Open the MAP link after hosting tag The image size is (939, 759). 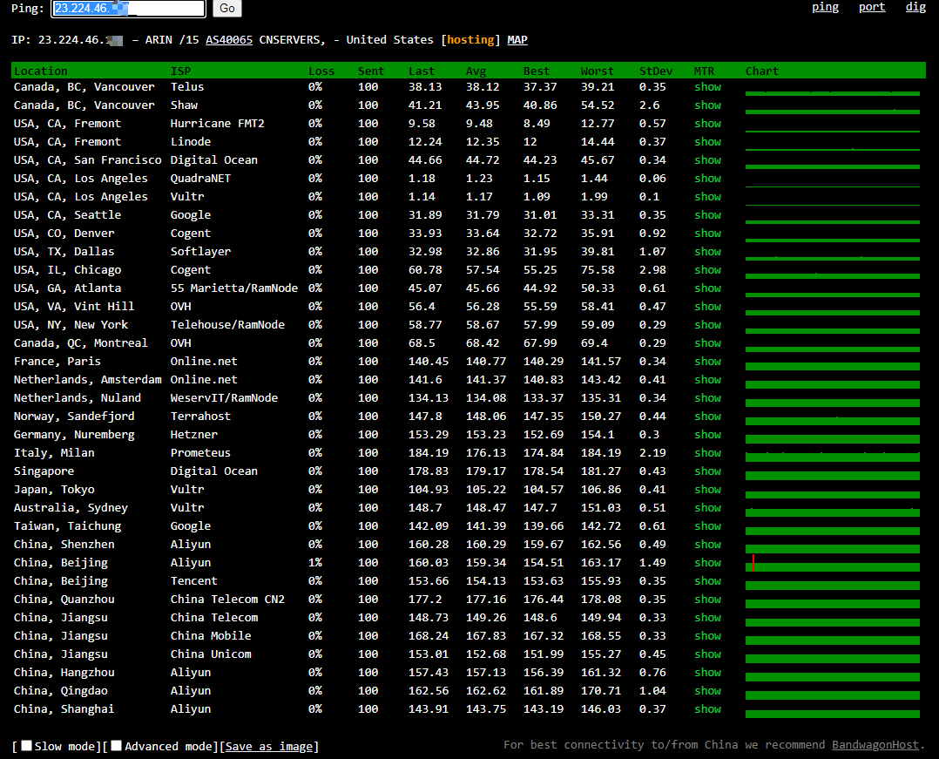517,39
